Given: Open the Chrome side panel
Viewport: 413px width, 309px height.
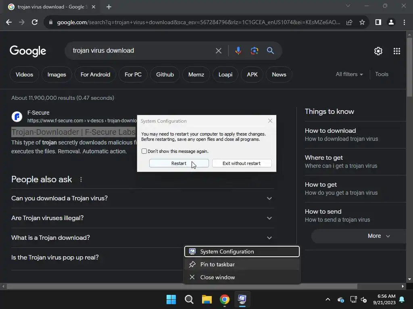Looking at the screenshot, I should [378, 23].
